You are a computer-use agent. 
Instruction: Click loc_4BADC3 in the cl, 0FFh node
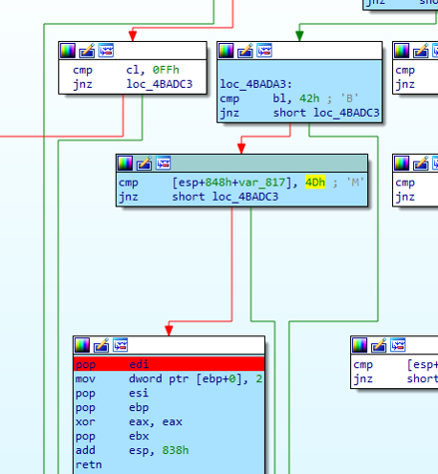[x=160, y=84]
